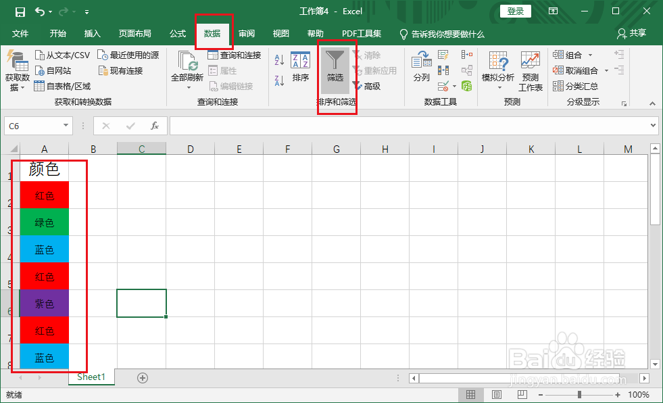
Task: Open the undo history dropdown arrow
Action: point(50,12)
